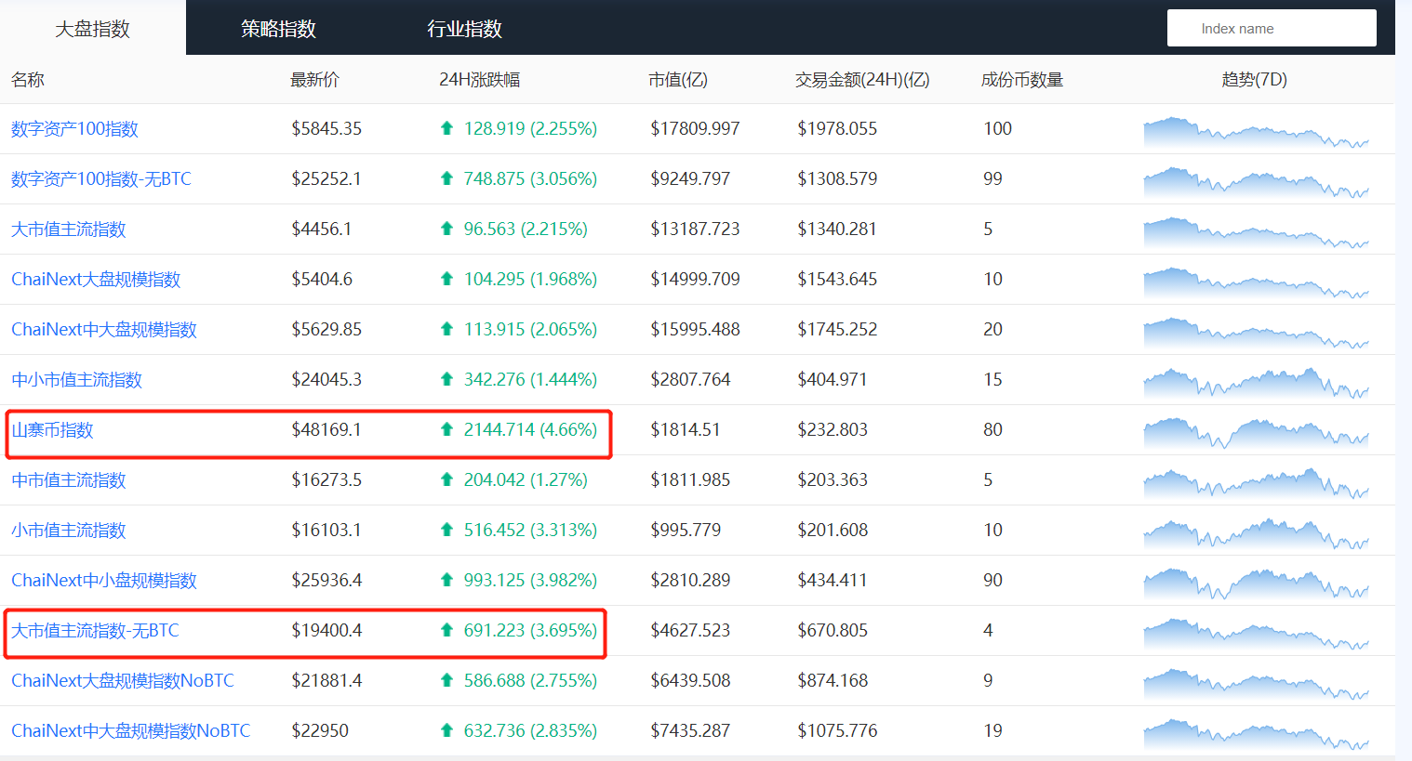Screen dimensions: 1412x761
Task: Click the up arrow beside 748.875 (3.056%)
Action: tap(446, 178)
